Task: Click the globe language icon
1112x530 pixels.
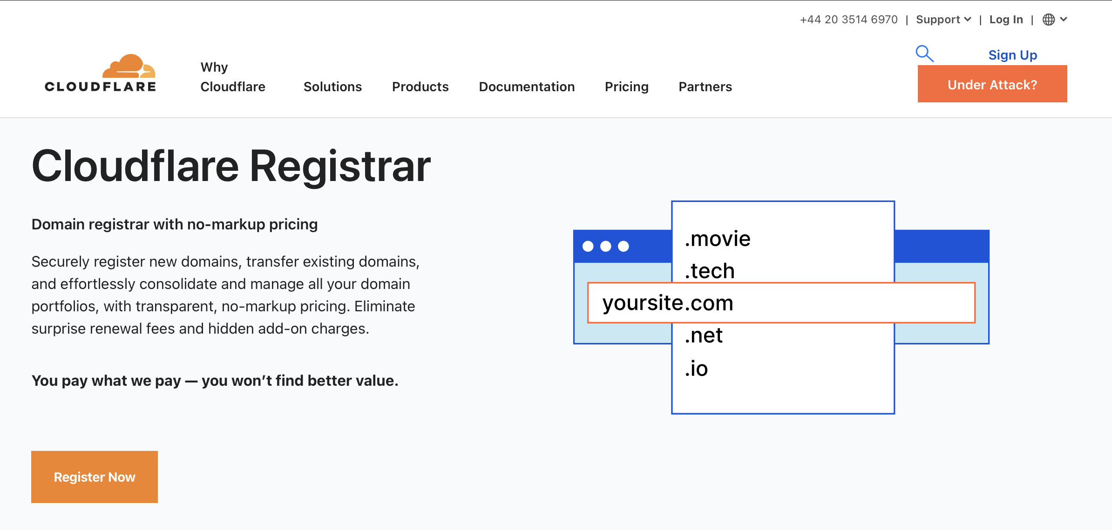Action: point(1049,20)
